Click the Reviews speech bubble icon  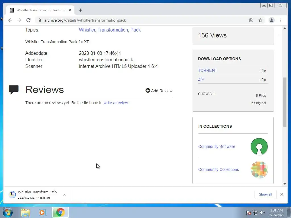pos(14,89)
